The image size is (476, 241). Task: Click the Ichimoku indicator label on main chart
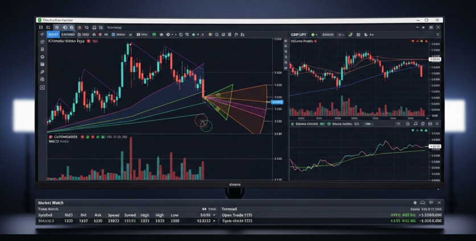[67, 40]
